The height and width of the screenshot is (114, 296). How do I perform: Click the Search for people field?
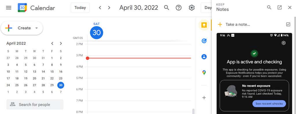pyautogui.click(x=35, y=105)
